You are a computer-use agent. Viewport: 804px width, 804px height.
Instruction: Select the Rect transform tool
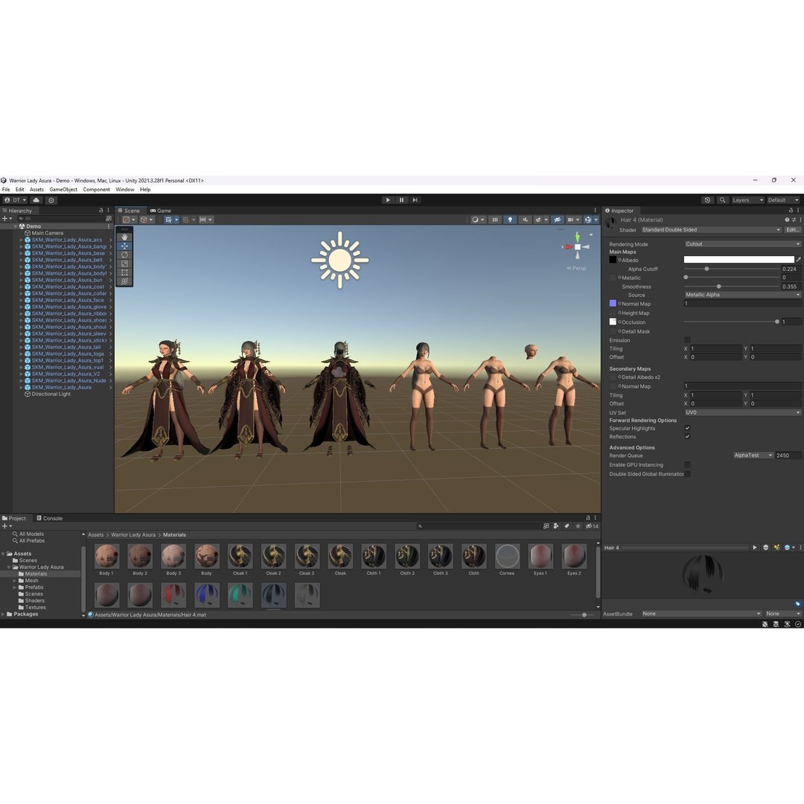coord(124,272)
